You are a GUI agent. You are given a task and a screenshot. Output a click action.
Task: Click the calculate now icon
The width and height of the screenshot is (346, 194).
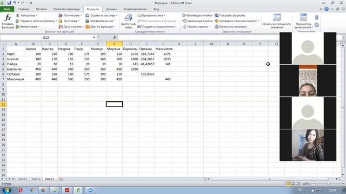click(317, 18)
